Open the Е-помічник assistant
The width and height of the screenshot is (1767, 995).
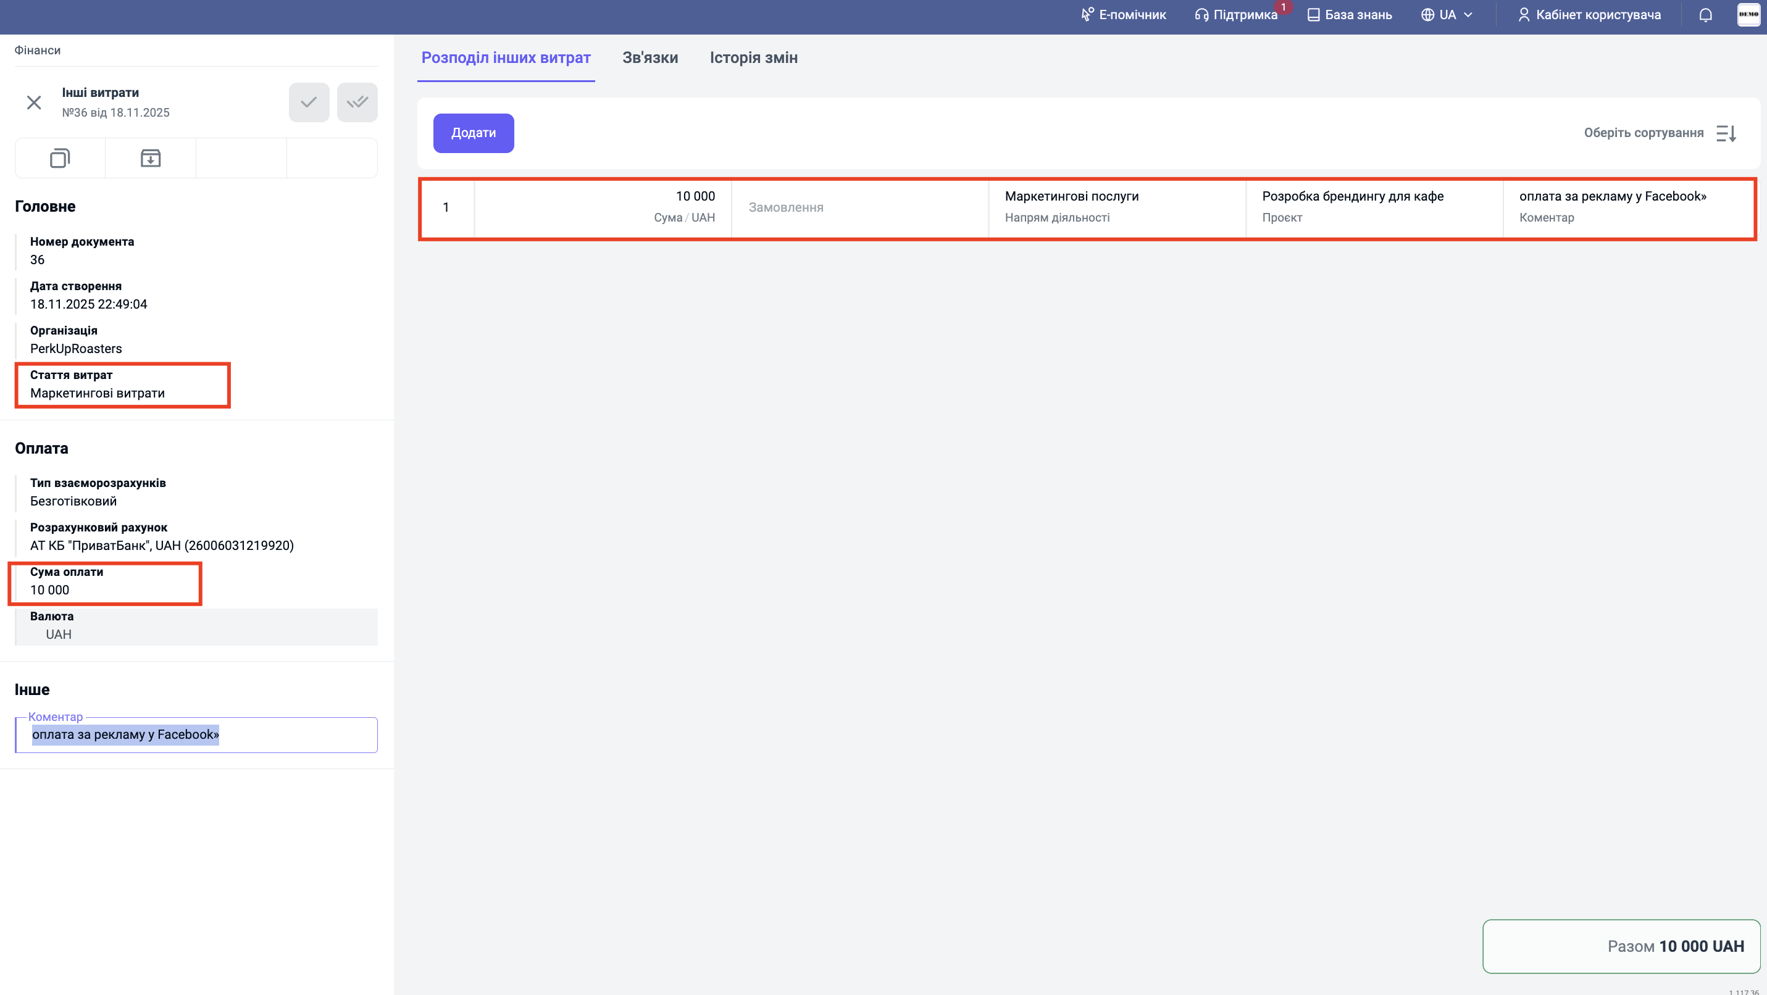pyautogui.click(x=1123, y=15)
